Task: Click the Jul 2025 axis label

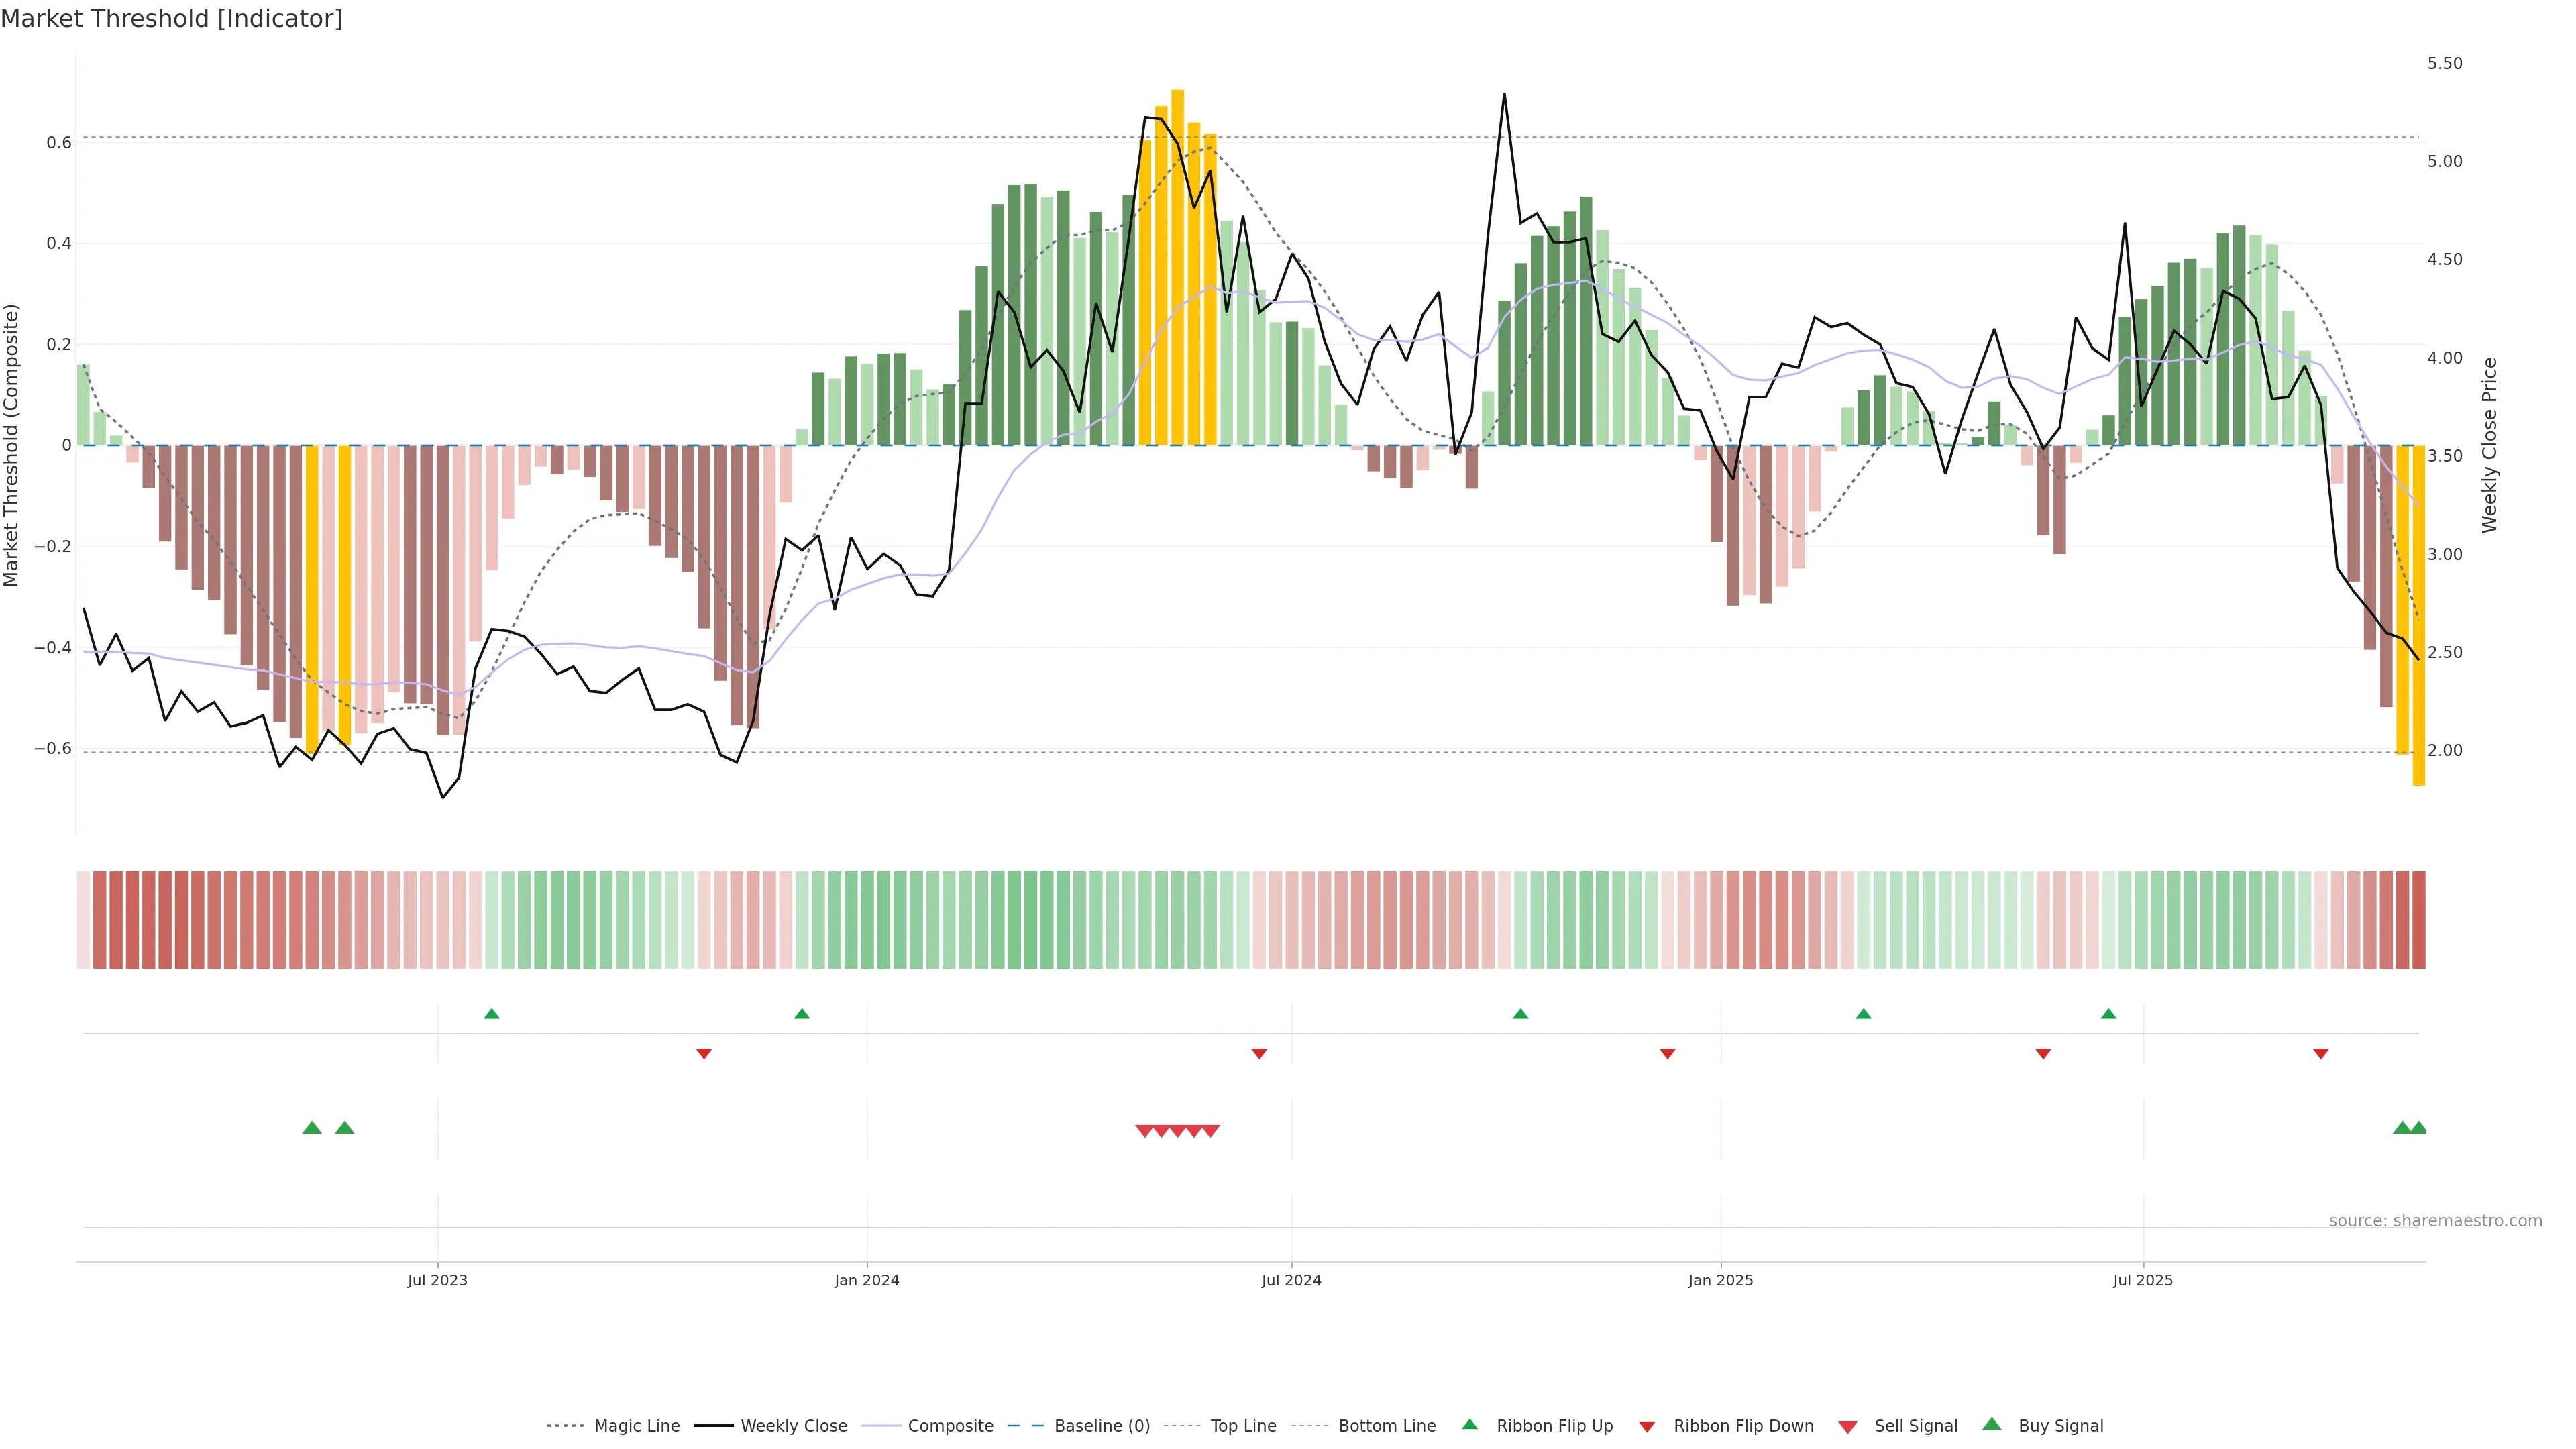Action: click(2142, 1280)
